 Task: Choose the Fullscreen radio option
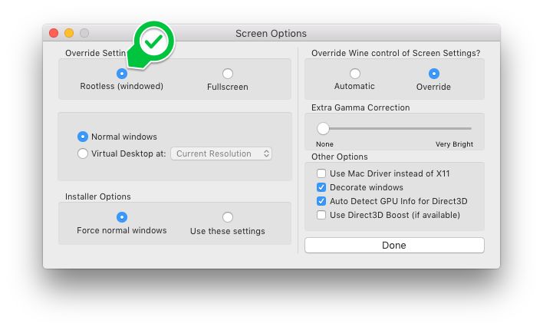228,74
